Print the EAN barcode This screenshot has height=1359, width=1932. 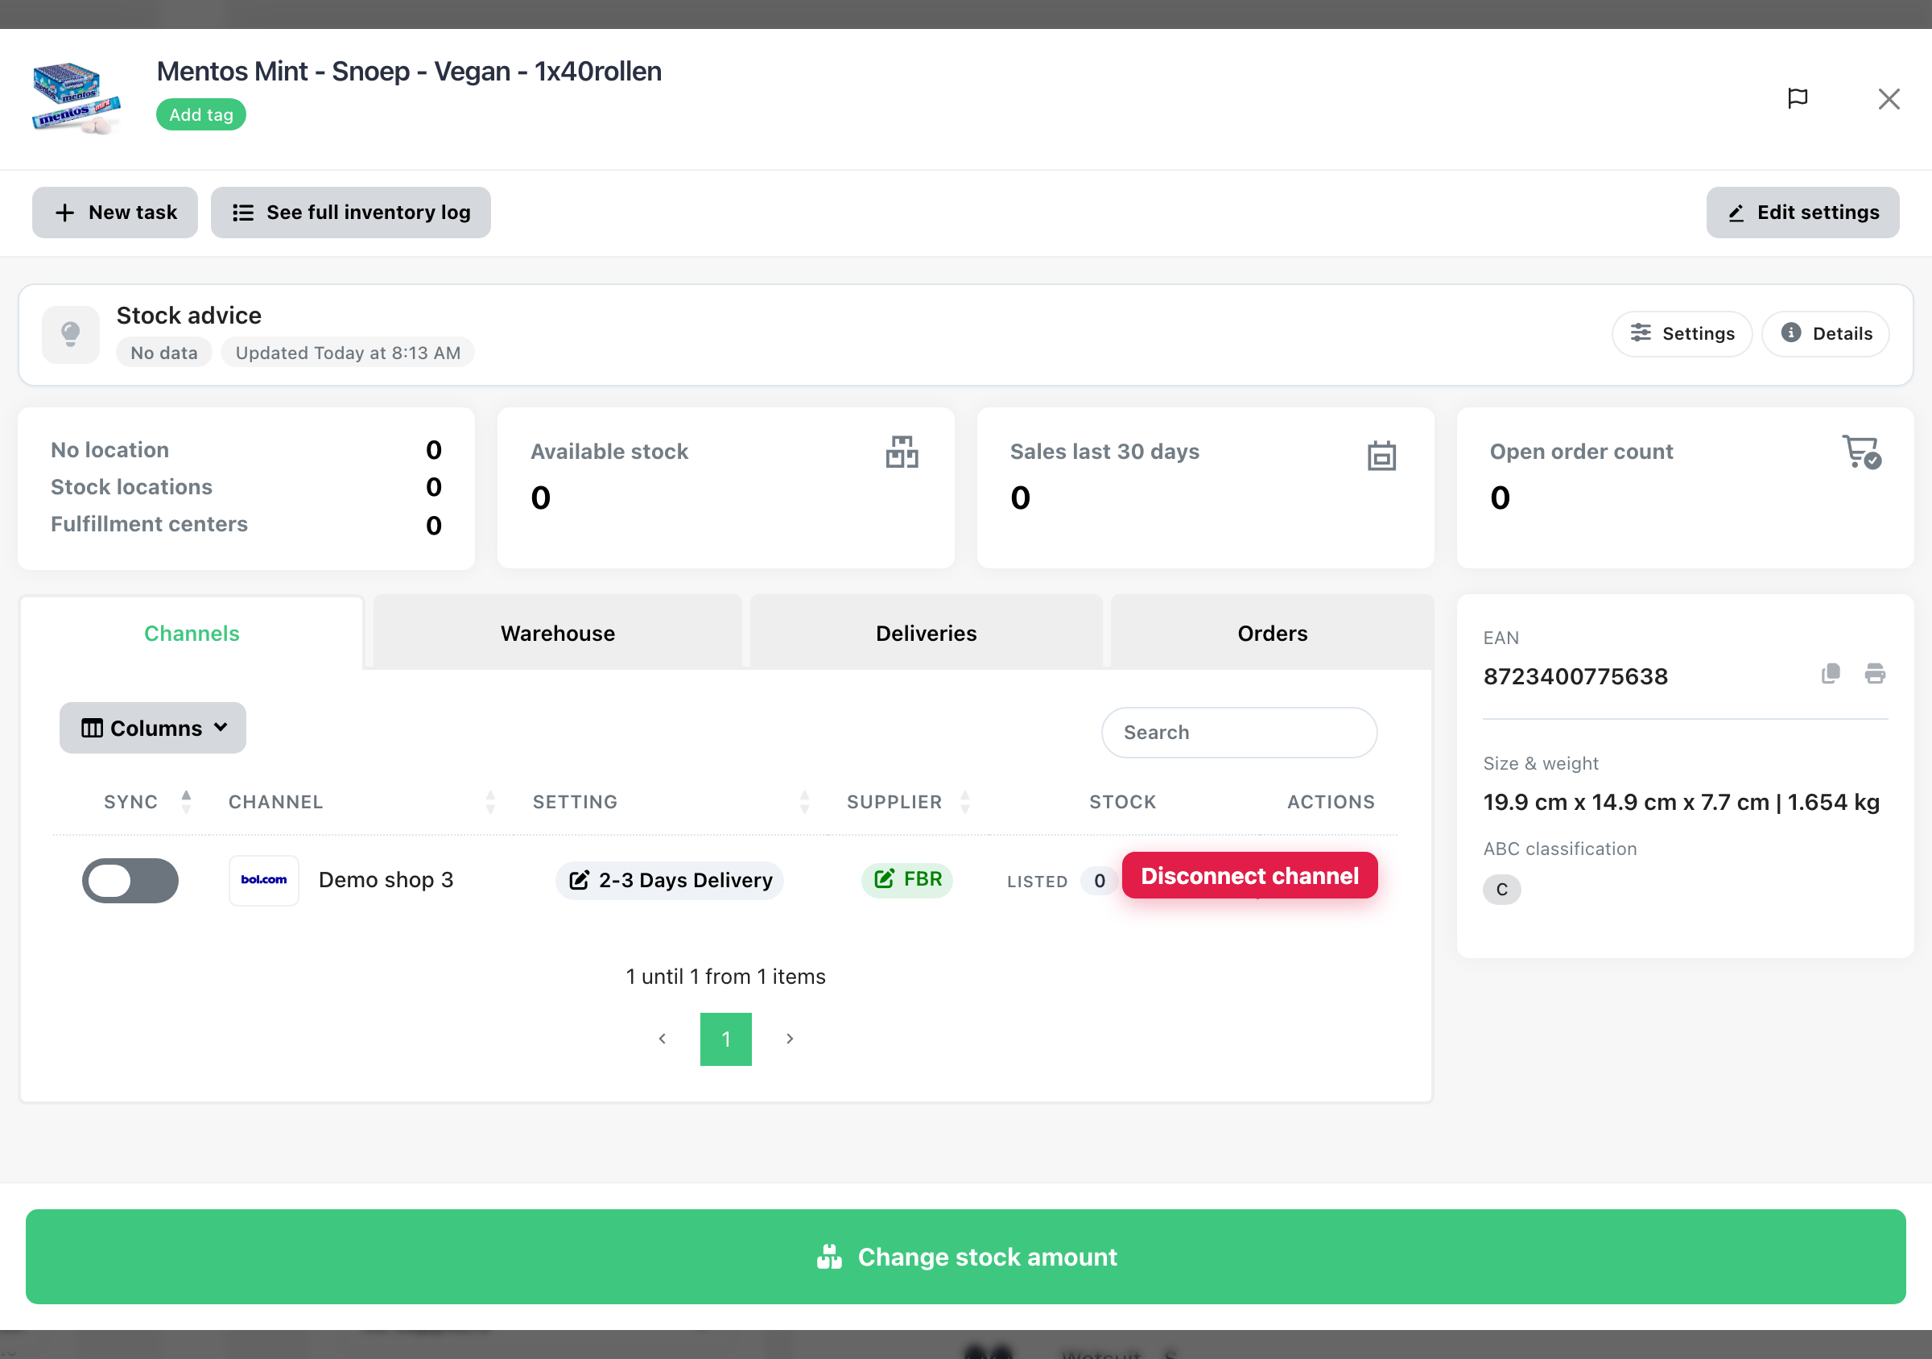(x=1875, y=674)
